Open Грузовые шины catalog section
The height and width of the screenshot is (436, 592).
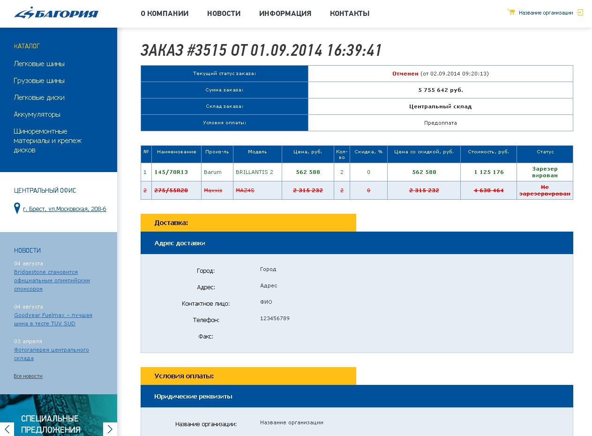[39, 81]
